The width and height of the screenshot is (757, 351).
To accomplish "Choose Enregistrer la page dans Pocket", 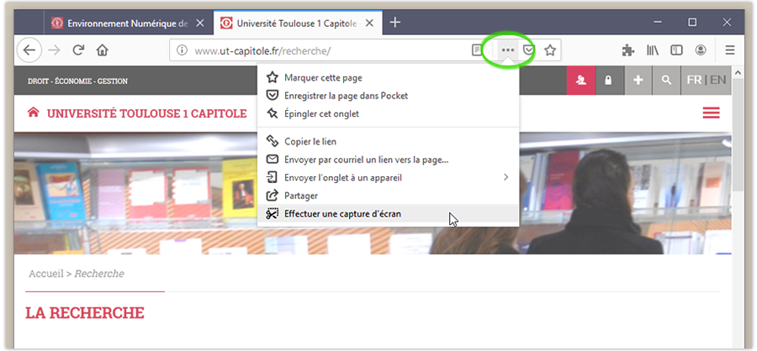I will click(388, 96).
